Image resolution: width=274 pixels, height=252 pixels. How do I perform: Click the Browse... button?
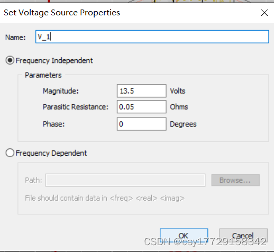(x=235, y=180)
